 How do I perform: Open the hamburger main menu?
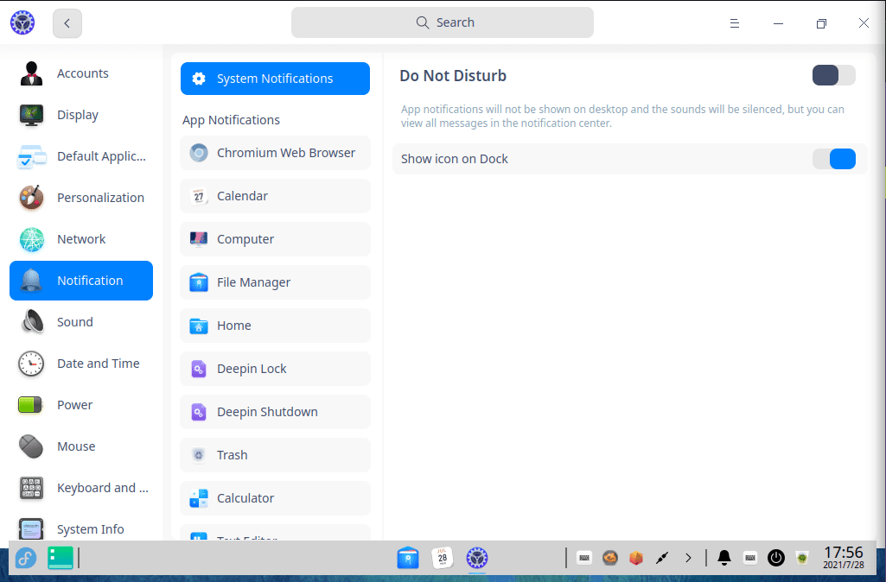pyautogui.click(x=735, y=23)
